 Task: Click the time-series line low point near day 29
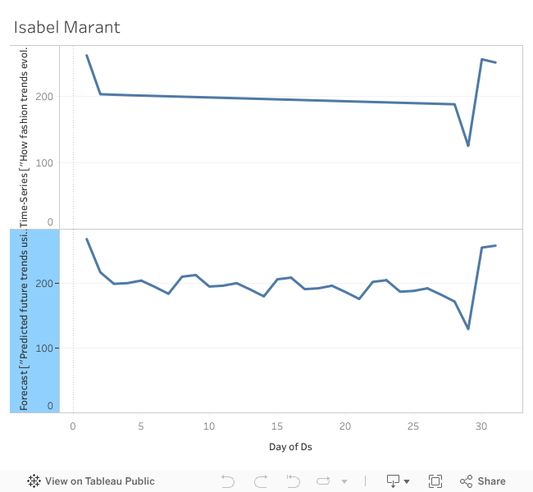click(468, 146)
